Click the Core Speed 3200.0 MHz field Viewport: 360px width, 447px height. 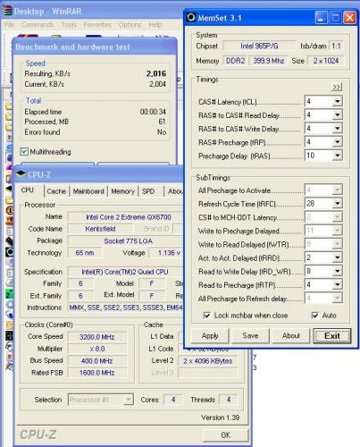[x=97, y=337]
